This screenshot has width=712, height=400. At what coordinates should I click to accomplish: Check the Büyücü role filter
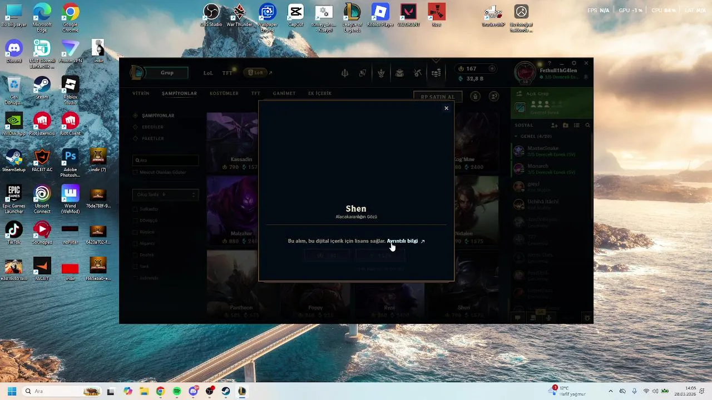(x=135, y=232)
